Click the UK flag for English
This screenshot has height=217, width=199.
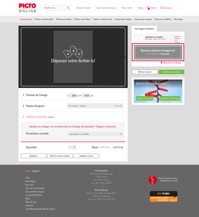(x=28, y=171)
